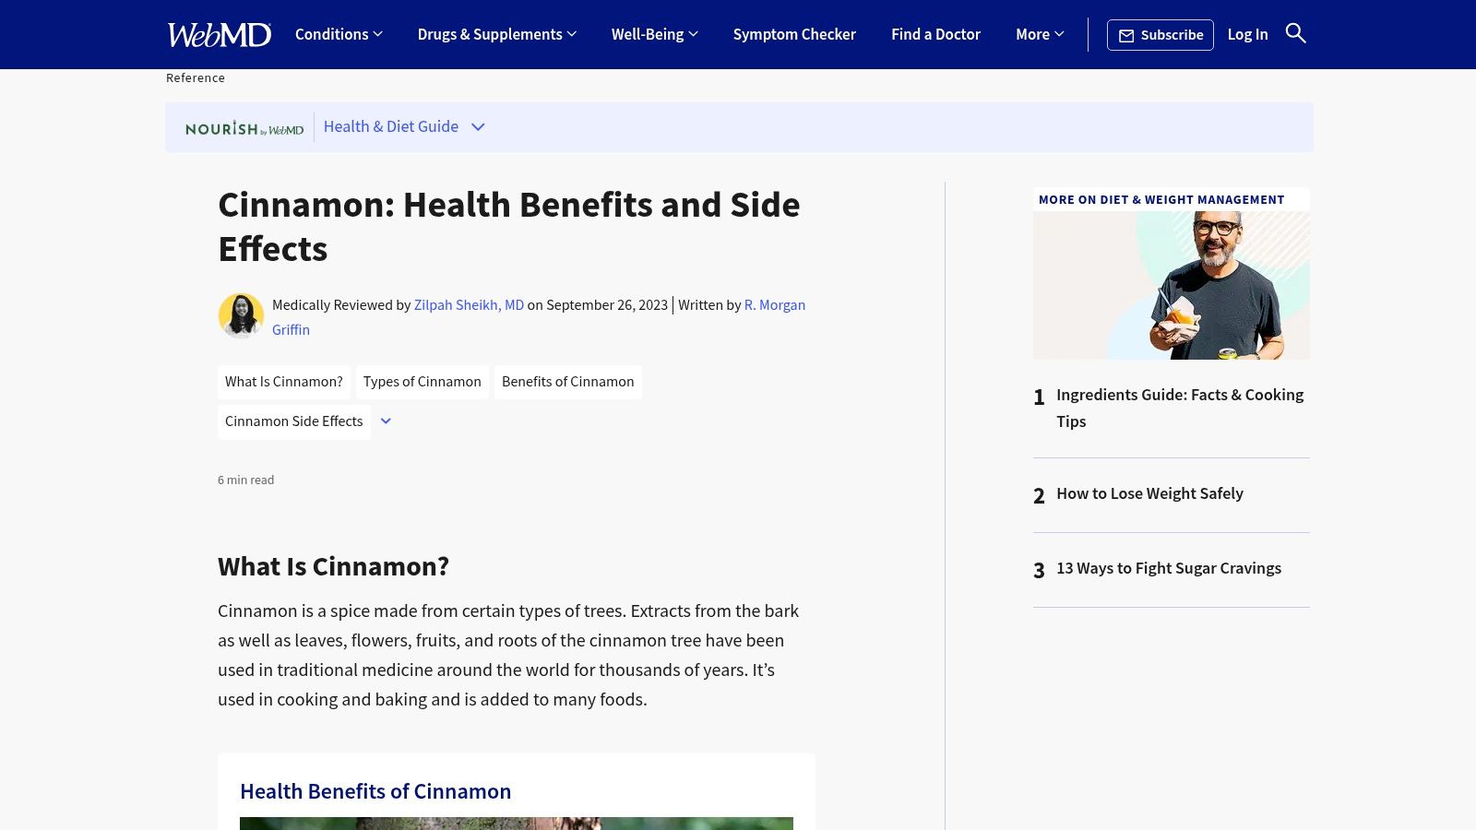Expand the Health & Diet Guide dropdown

404,127
